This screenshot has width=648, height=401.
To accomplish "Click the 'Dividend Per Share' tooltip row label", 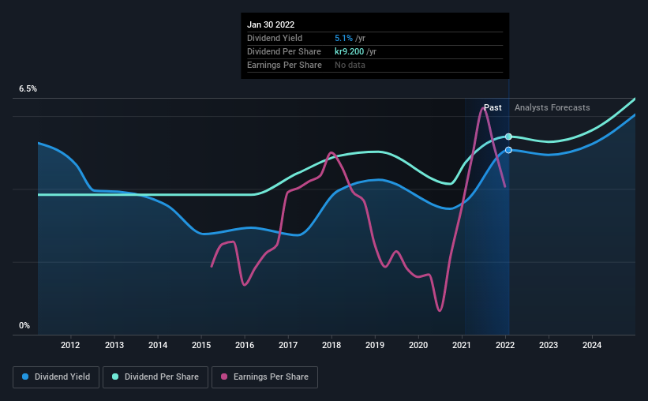I will (284, 51).
